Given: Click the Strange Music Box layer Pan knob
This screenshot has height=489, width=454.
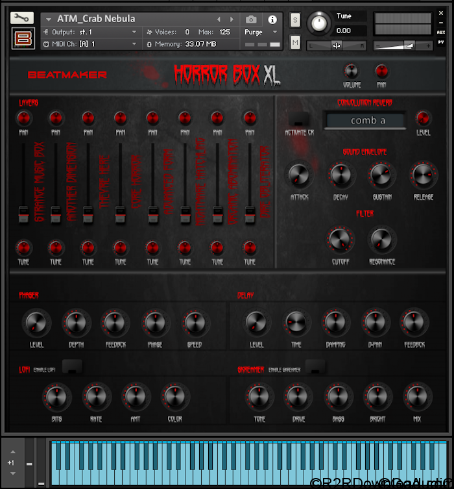Looking at the screenshot, I should tap(23, 118).
